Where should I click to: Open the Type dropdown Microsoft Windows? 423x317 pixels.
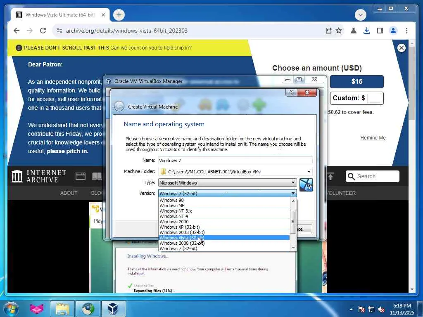click(227, 183)
